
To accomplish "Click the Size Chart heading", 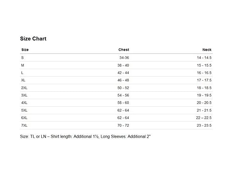I will pyautogui.click(x=33, y=39).
